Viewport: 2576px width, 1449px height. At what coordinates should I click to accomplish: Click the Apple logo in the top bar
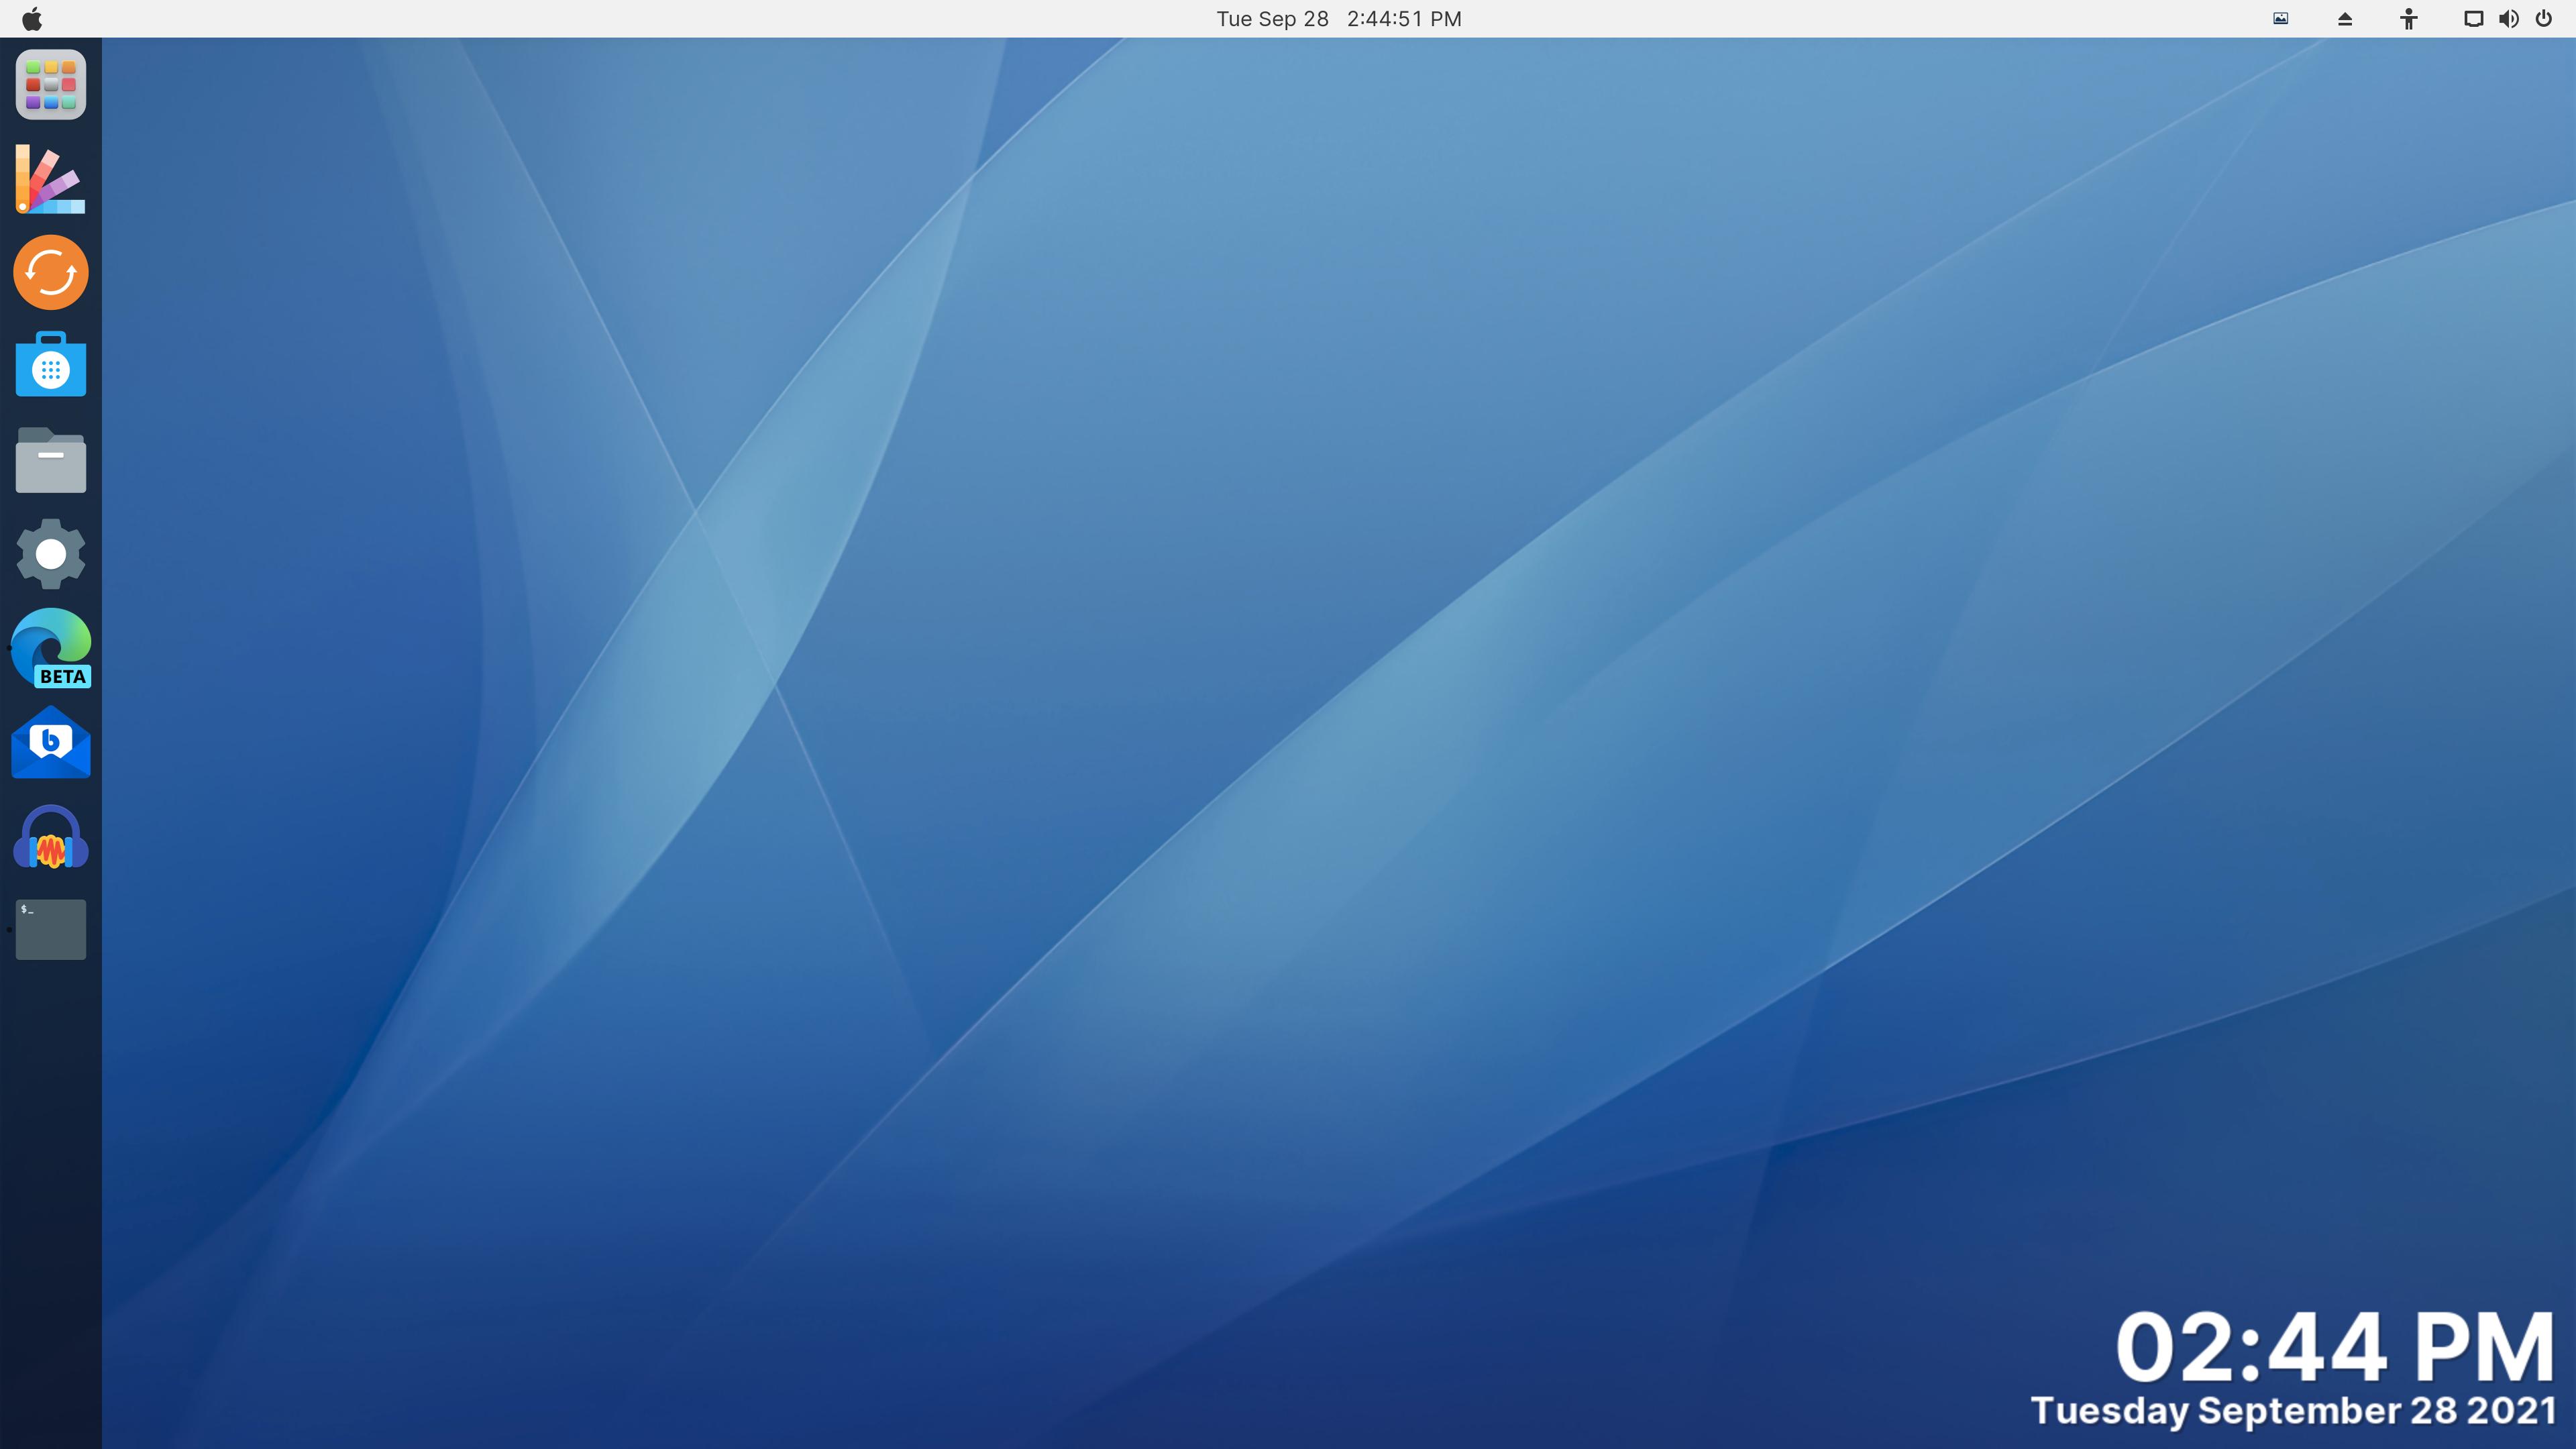(x=32, y=18)
